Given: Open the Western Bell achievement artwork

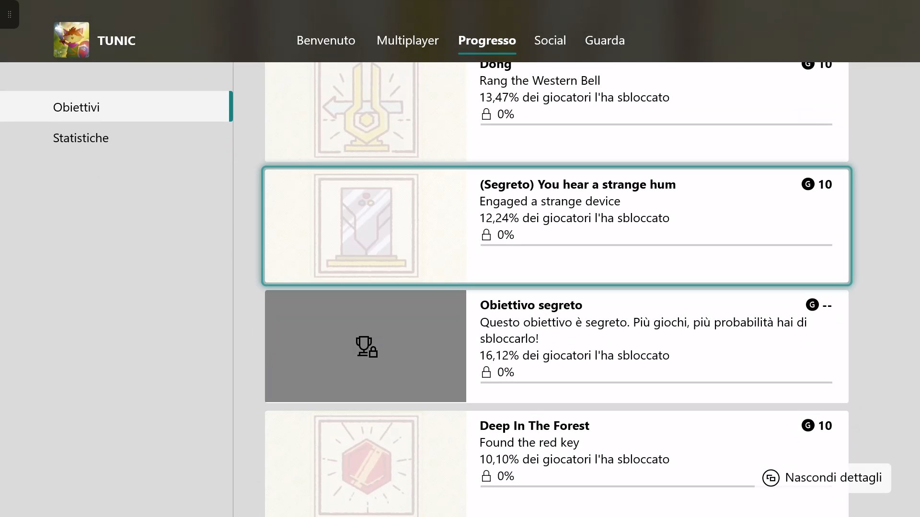Looking at the screenshot, I should 366,112.
